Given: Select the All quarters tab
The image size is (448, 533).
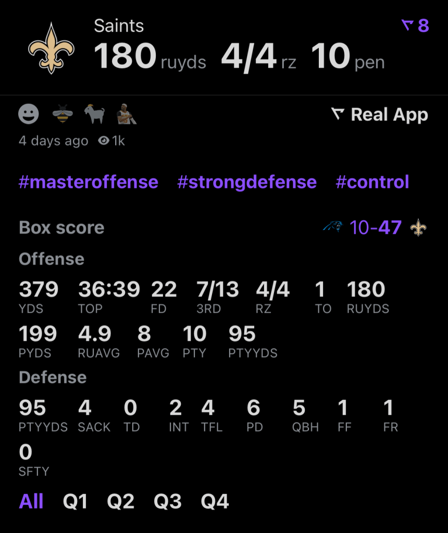Looking at the screenshot, I should (31, 502).
